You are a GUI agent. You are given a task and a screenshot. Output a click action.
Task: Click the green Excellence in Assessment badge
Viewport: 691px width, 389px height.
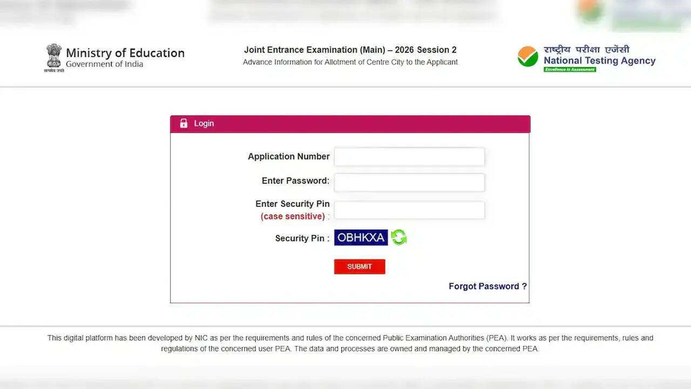[570, 70]
